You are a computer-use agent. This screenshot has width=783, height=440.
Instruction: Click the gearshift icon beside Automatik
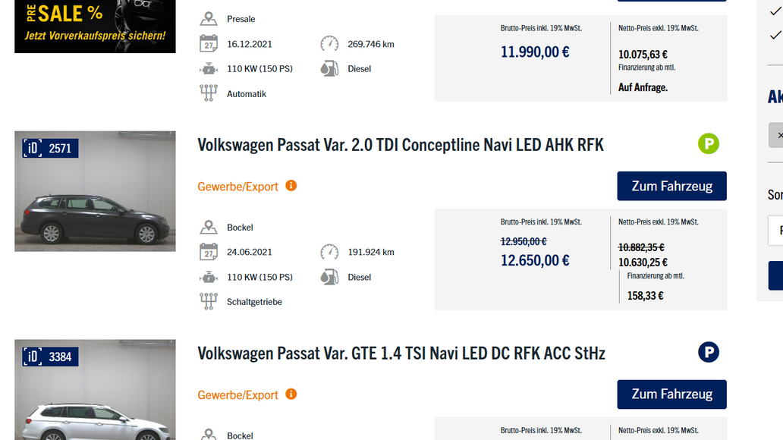pyautogui.click(x=208, y=93)
